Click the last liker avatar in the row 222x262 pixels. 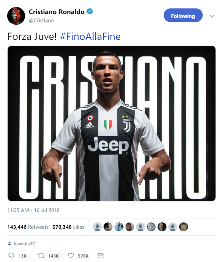coord(184,227)
